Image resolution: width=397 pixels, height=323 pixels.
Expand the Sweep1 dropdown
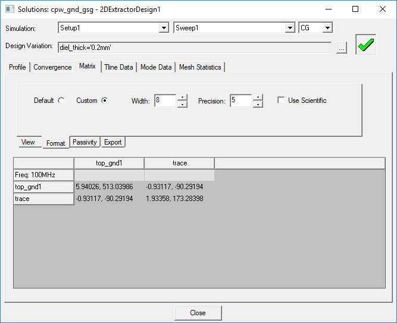click(289, 28)
